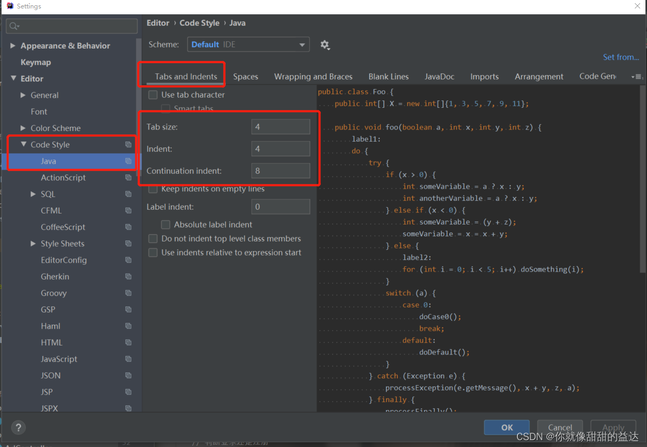Expand the Style Sheets node
Image resolution: width=647 pixels, height=447 pixels.
click(33, 244)
